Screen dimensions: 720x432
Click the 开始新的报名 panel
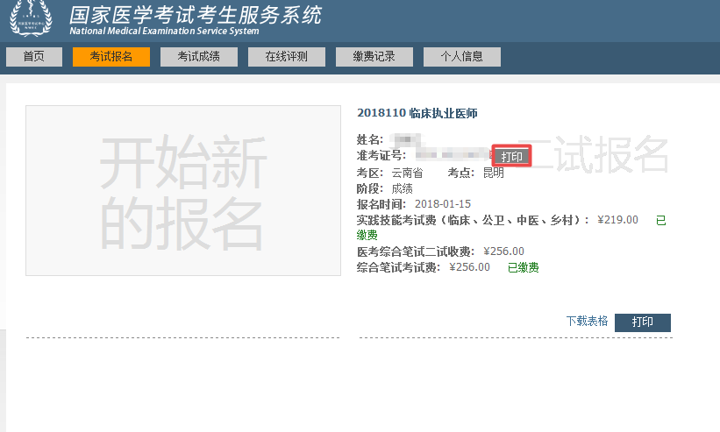click(182, 190)
